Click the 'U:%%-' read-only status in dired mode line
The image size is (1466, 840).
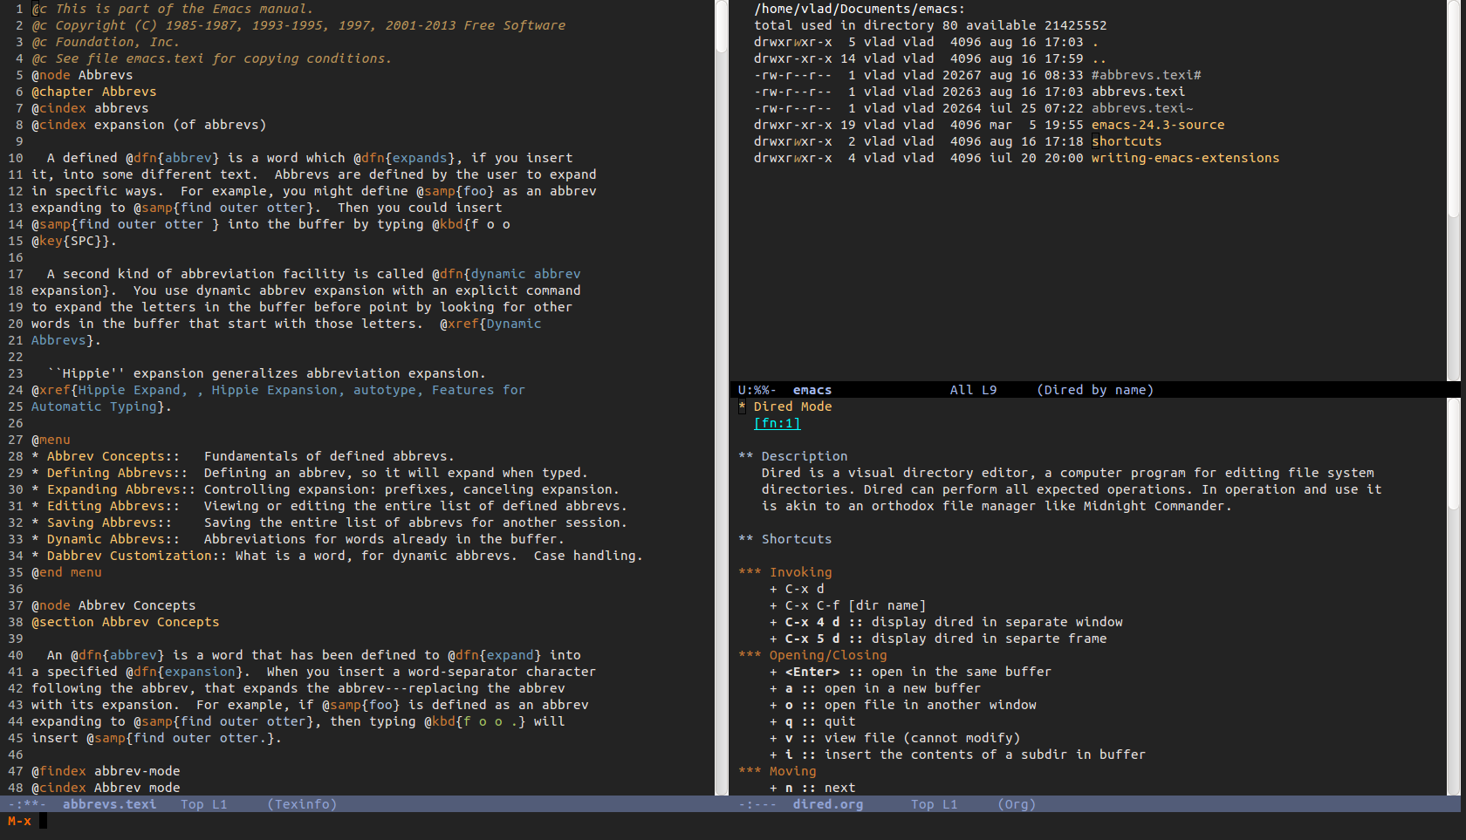pyautogui.click(x=757, y=390)
